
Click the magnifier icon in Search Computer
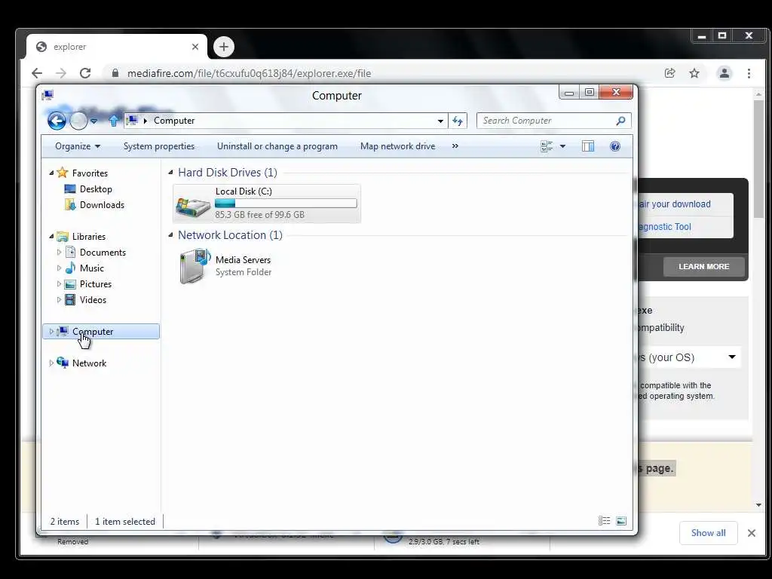621,121
